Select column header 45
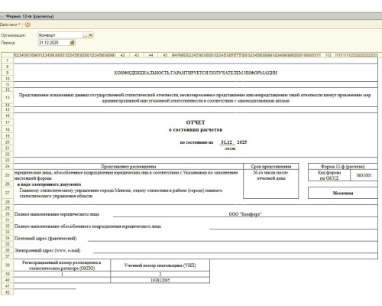The width and height of the screenshot is (382, 306). point(165,55)
